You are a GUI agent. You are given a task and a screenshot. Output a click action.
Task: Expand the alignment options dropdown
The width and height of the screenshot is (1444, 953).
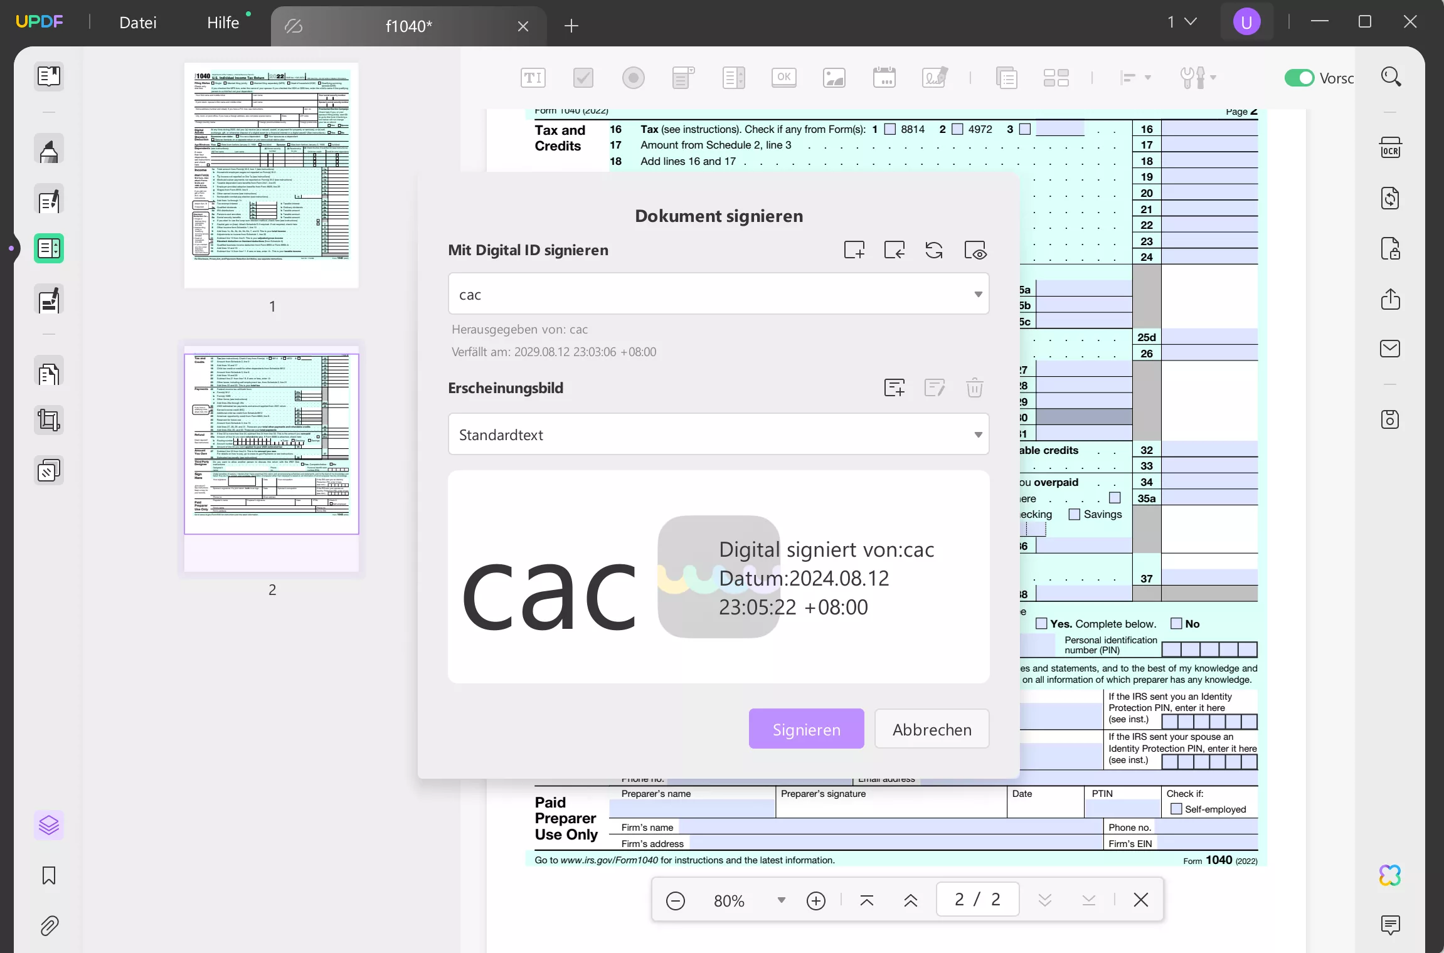click(x=1147, y=78)
